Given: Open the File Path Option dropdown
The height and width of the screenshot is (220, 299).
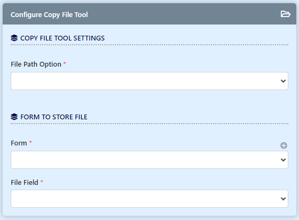Looking at the screenshot, I should pos(149,81).
